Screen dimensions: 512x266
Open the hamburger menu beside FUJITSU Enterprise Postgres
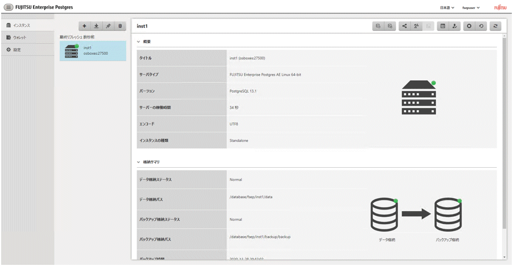(x=8, y=7)
